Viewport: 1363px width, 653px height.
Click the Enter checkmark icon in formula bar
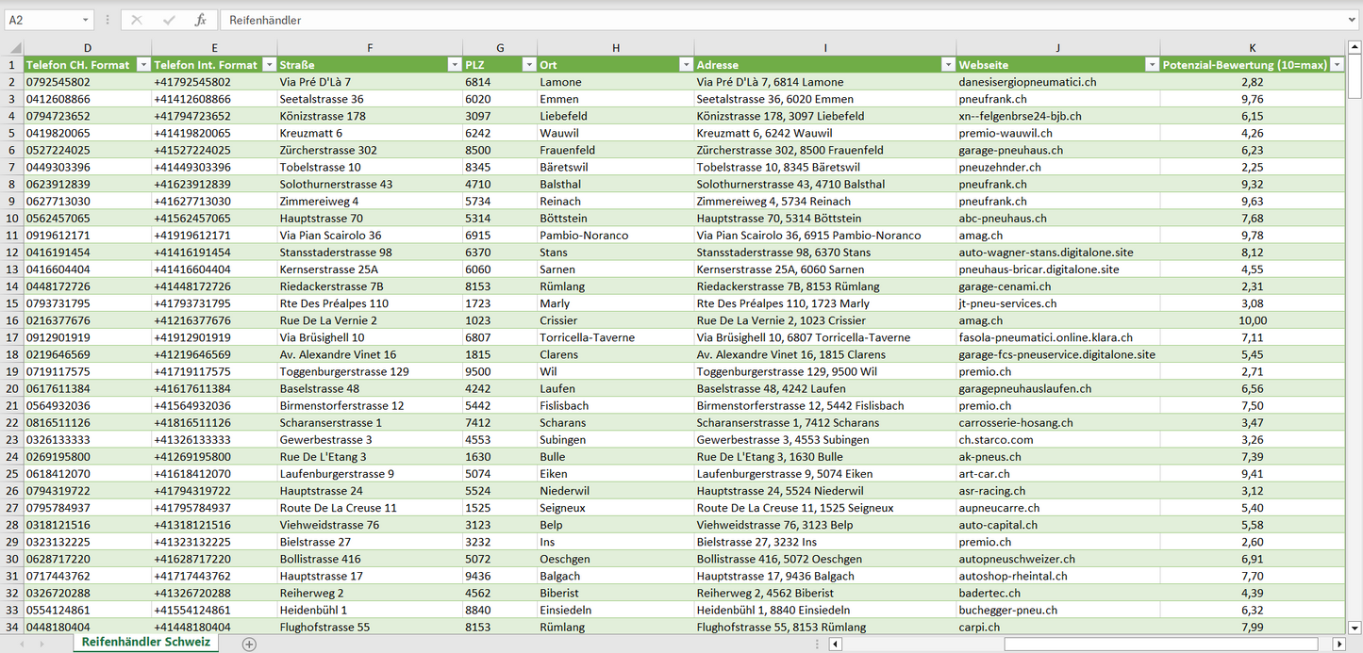tap(169, 20)
